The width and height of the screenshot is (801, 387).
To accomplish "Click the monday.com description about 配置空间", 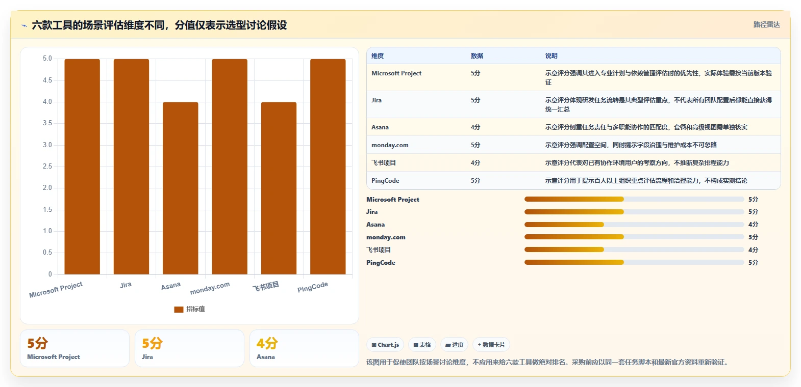I will (x=631, y=145).
